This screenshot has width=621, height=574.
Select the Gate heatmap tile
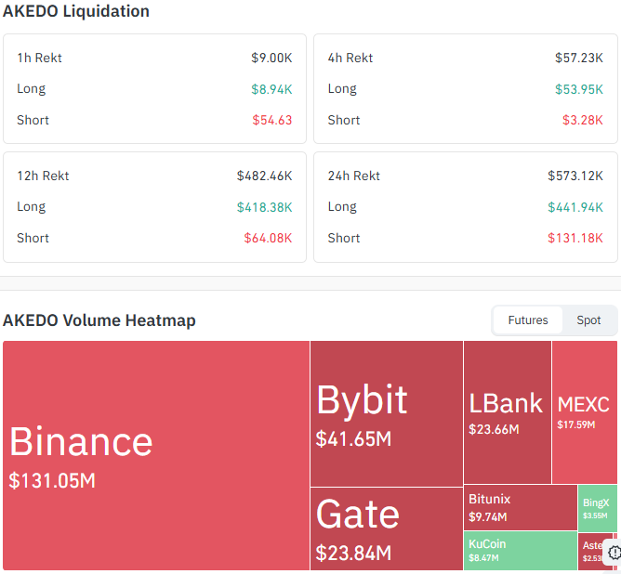[387, 528]
